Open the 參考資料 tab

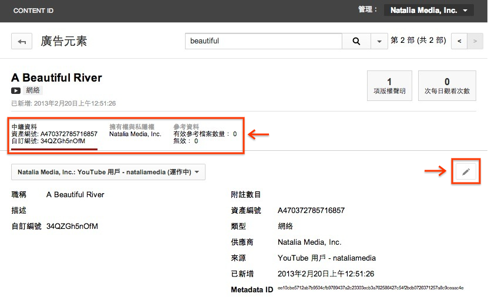(205, 134)
